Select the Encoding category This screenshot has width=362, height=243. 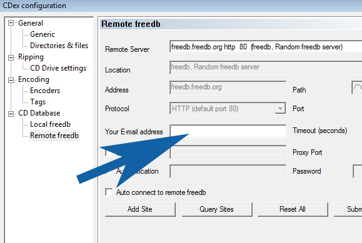point(34,79)
